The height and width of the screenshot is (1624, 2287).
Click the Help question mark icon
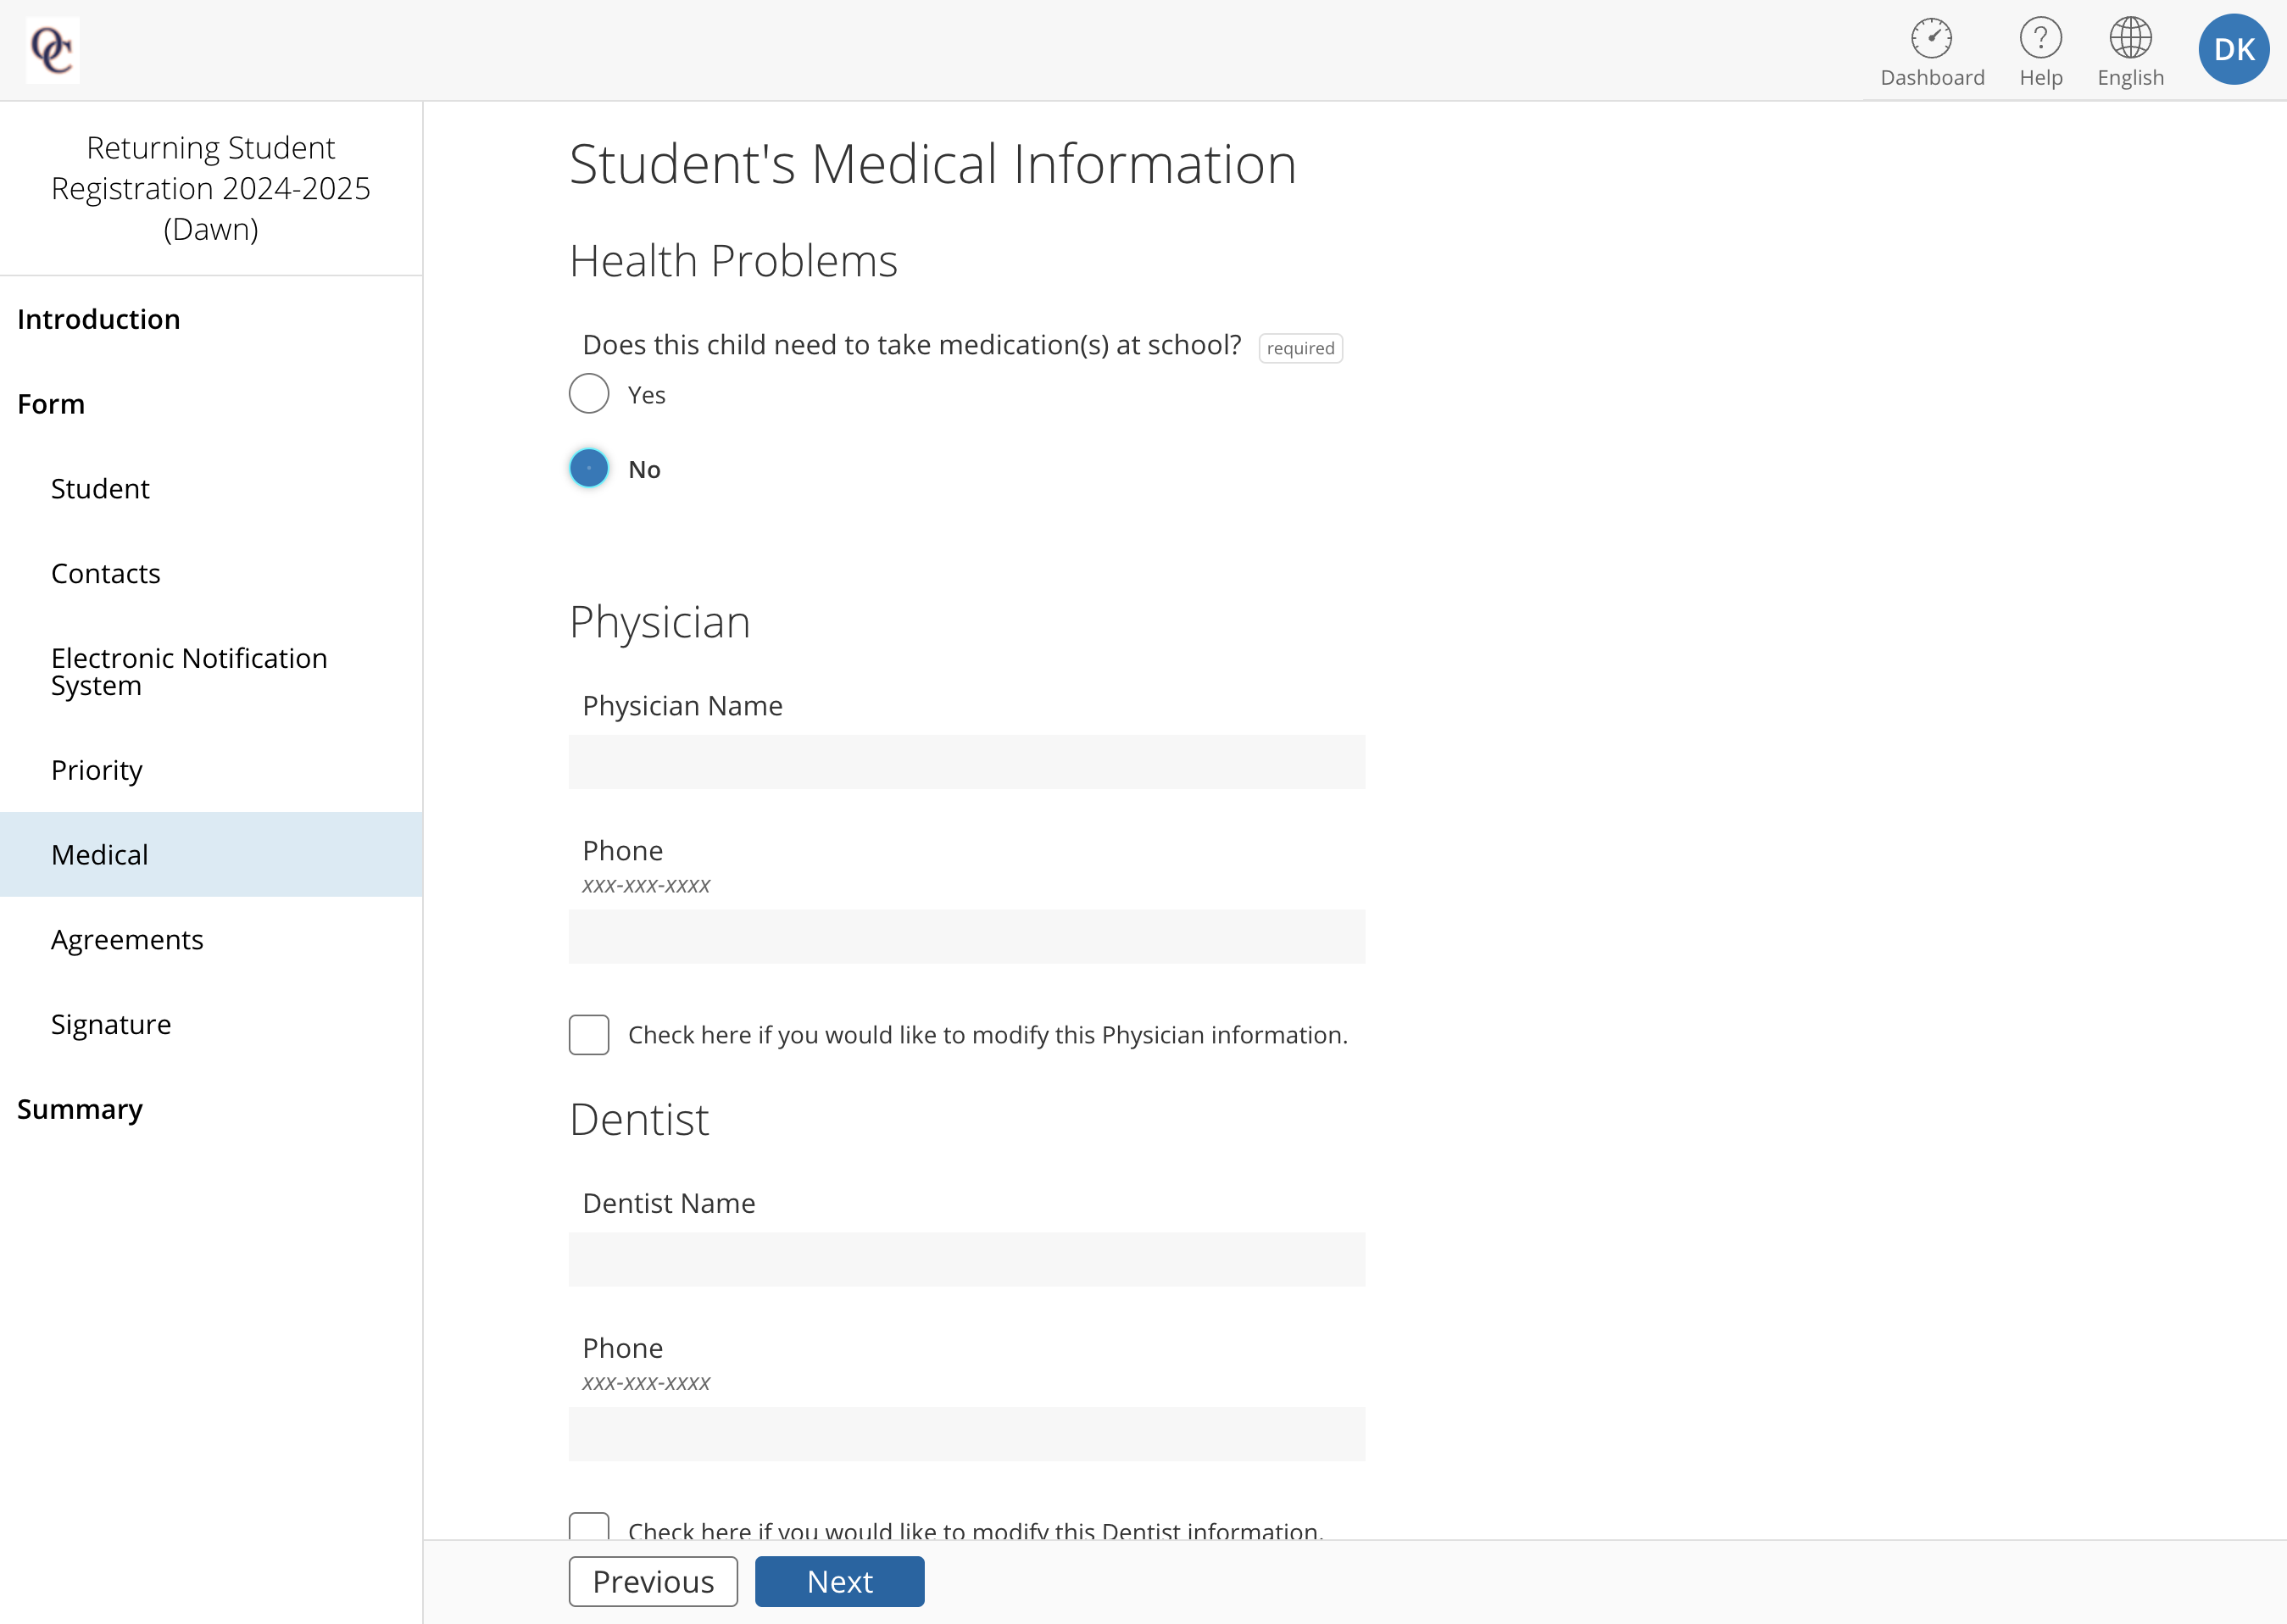(2040, 38)
